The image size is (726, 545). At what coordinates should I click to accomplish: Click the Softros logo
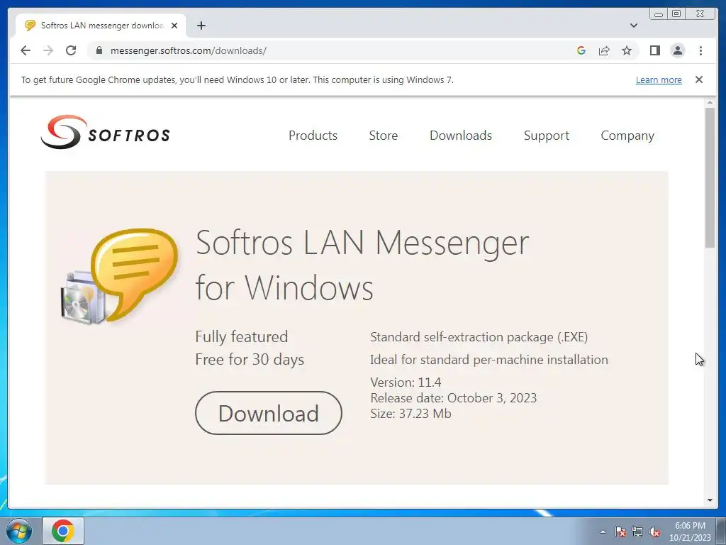(105, 133)
